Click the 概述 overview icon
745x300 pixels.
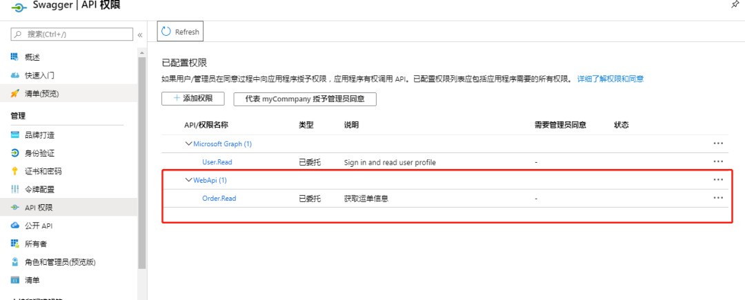[x=14, y=57]
